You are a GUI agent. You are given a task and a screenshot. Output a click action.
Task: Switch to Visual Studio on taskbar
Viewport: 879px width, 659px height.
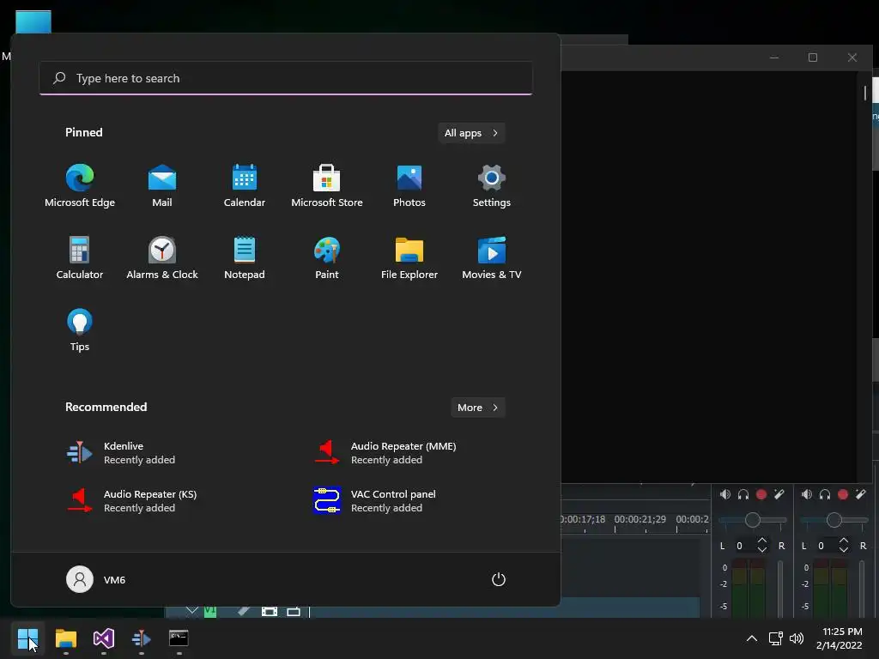(104, 638)
